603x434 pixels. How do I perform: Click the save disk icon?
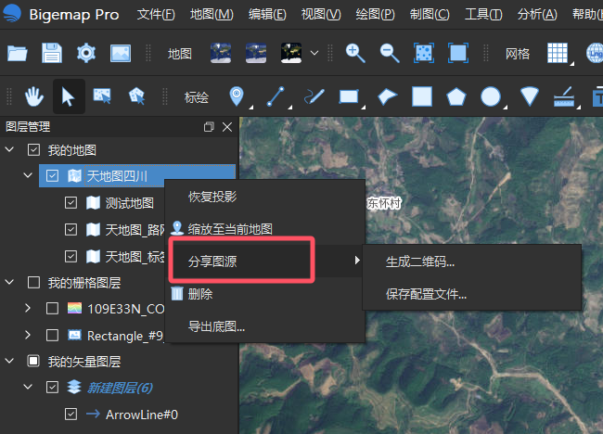point(52,53)
